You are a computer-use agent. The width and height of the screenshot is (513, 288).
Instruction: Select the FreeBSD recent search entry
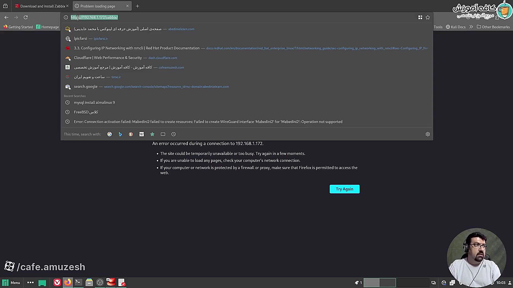pos(247,112)
